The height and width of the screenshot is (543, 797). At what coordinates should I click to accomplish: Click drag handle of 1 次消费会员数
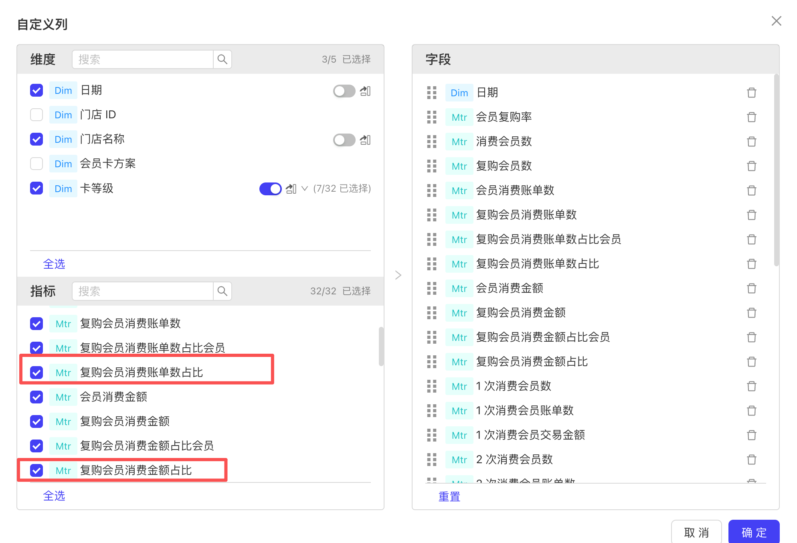coord(432,386)
